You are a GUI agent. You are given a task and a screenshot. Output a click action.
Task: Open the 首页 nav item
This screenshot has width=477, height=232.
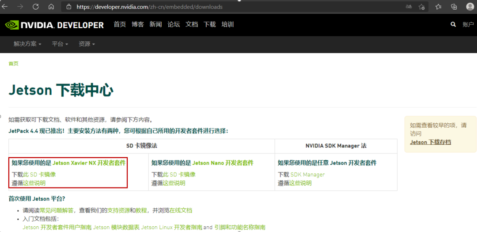[120, 25]
